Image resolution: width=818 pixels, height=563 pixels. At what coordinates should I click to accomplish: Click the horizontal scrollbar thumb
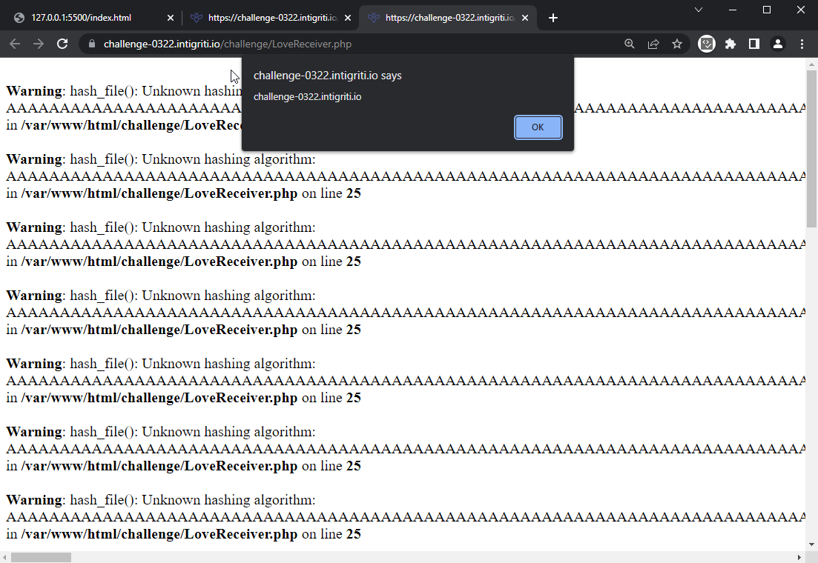click(x=41, y=557)
